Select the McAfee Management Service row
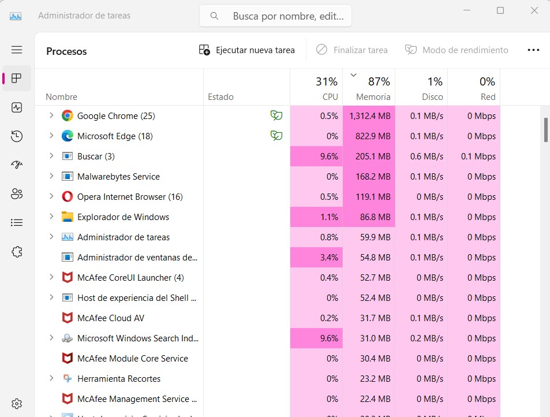The width and height of the screenshot is (550, 417). pos(267,399)
